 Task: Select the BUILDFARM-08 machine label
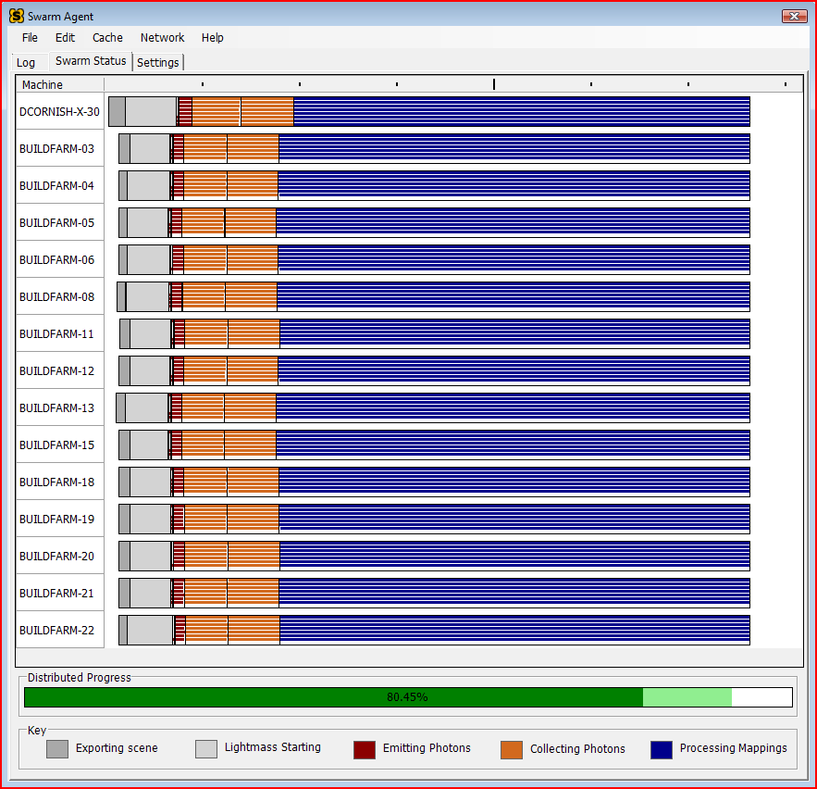click(x=56, y=296)
